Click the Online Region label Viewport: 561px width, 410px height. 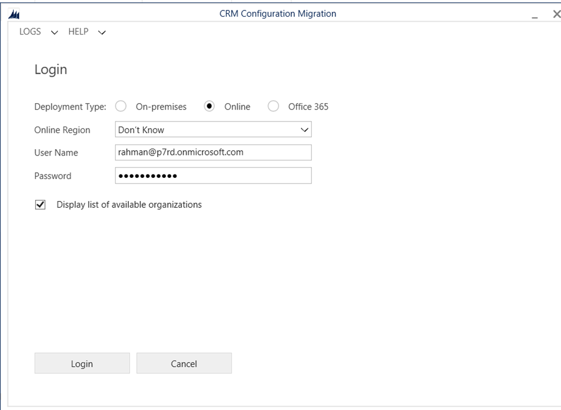coord(62,130)
